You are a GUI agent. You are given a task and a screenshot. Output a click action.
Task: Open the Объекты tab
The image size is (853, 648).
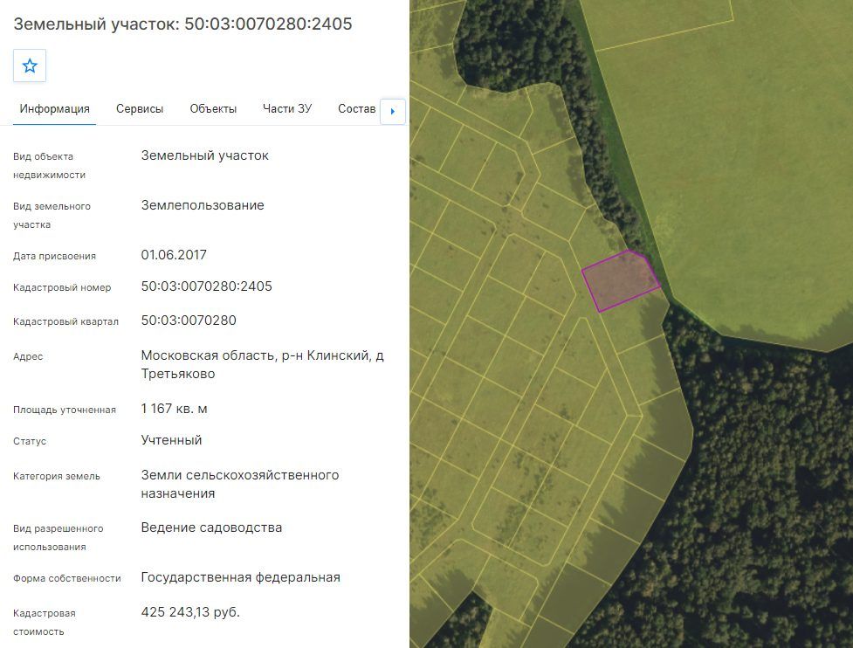point(213,109)
